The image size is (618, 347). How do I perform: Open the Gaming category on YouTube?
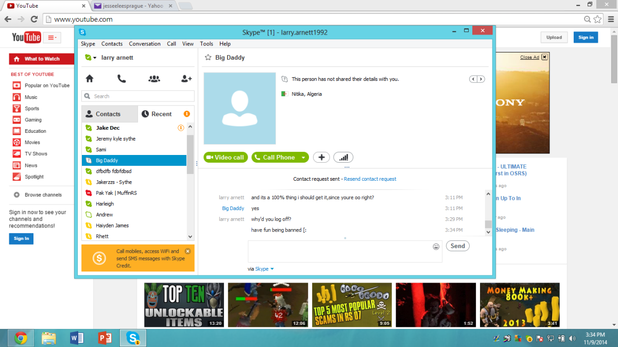(x=33, y=120)
